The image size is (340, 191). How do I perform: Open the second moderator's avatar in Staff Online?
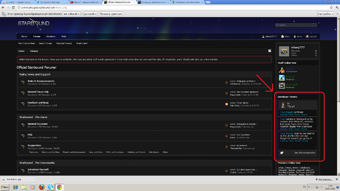(282, 86)
